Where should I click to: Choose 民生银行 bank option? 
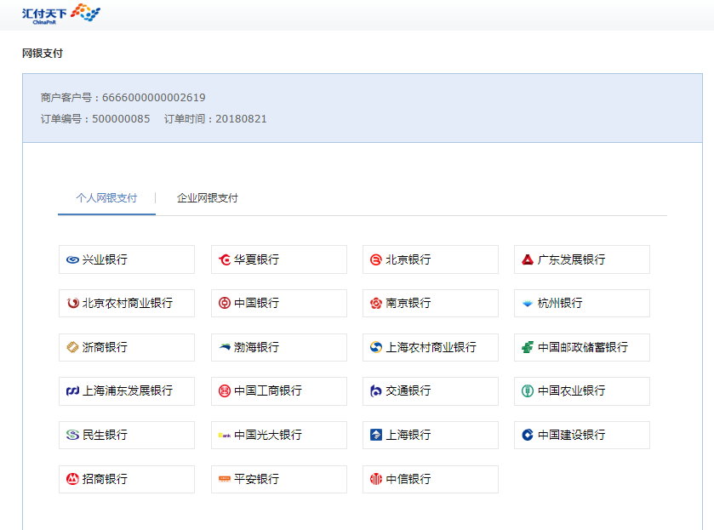pos(127,435)
